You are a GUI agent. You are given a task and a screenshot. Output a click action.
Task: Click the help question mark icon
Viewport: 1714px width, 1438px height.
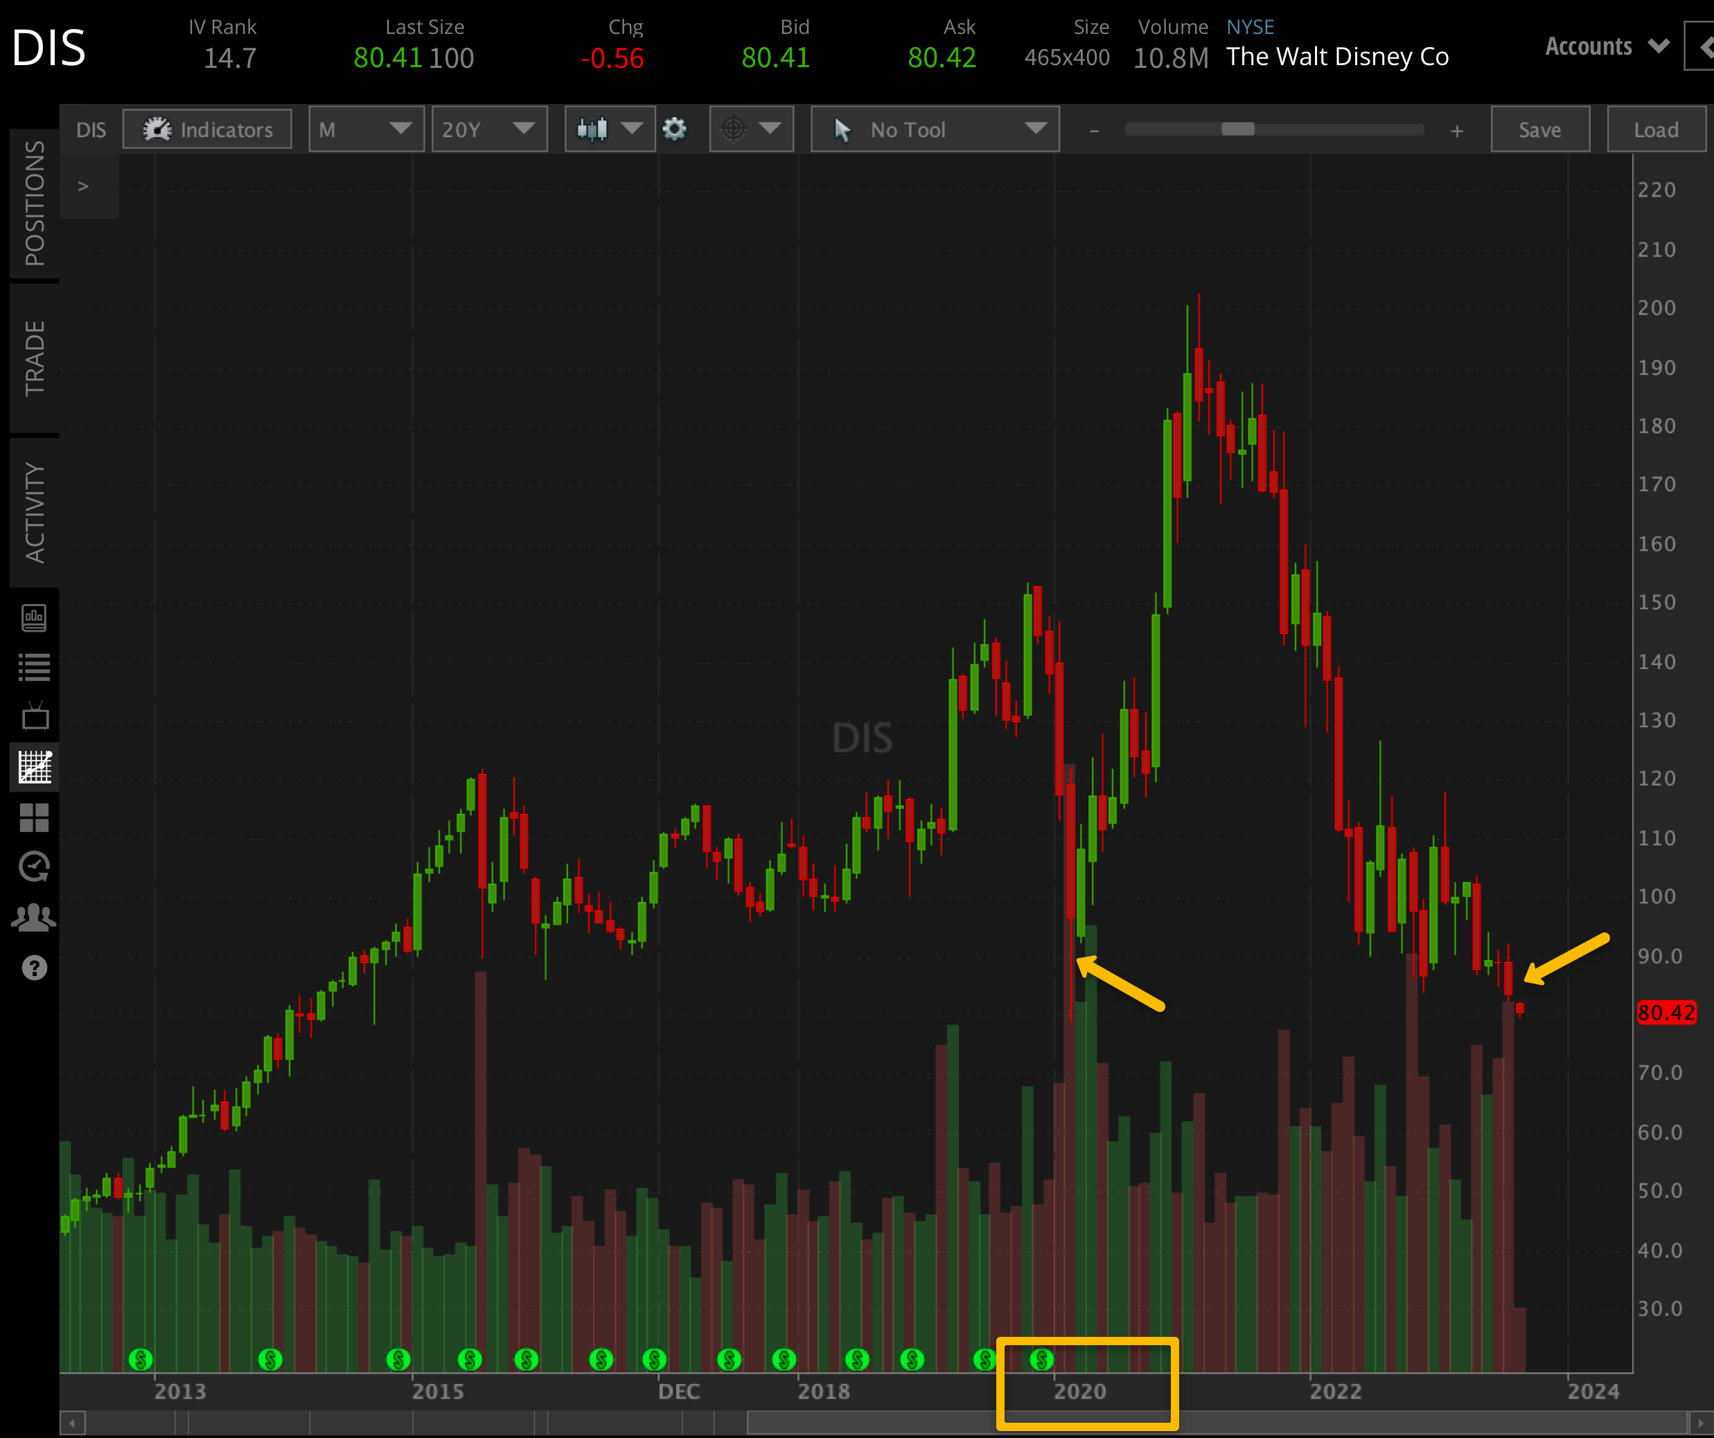(x=34, y=968)
